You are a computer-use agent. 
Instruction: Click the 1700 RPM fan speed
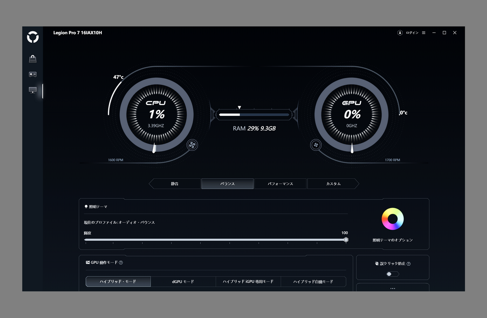click(x=392, y=160)
